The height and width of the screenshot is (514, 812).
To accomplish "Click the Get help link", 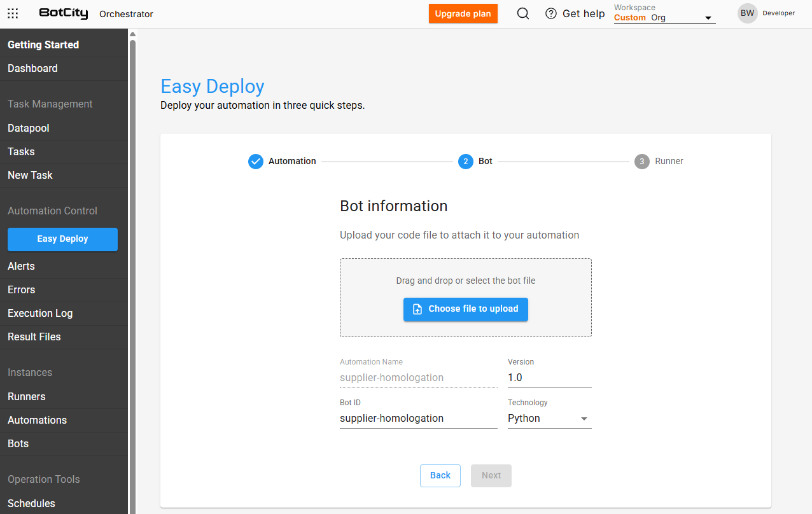I will pyautogui.click(x=584, y=14).
